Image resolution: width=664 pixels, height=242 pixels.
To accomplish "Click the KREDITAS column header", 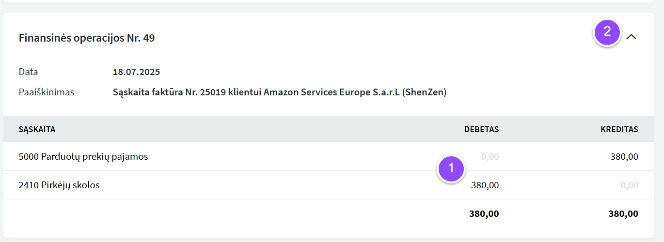I will pos(619,129).
